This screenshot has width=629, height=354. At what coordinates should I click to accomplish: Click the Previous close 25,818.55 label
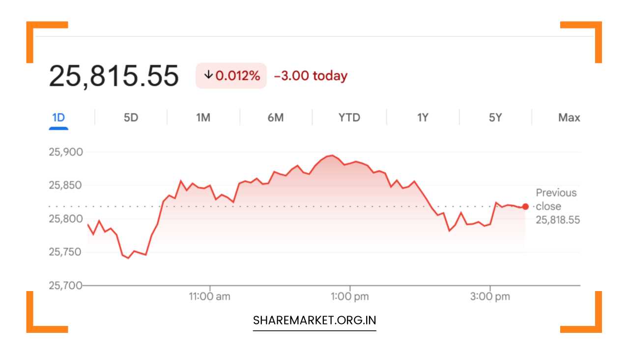(557, 206)
